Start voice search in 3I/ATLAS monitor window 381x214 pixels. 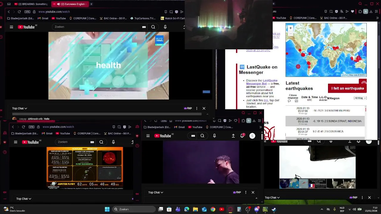click(x=113, y=142)
